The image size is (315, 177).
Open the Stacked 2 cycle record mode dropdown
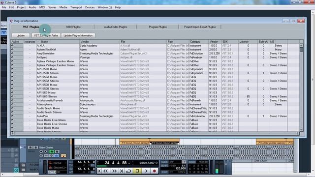point(58,167)
